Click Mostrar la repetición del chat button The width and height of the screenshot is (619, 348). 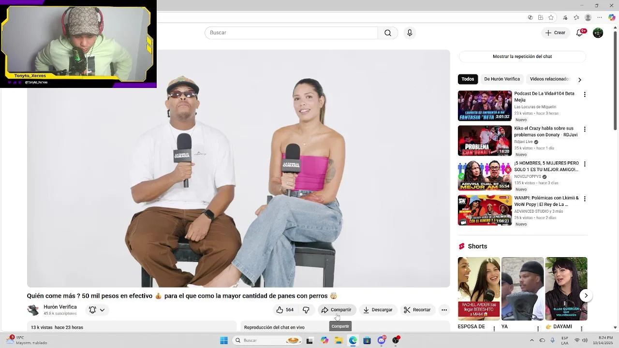[x=522, y=57]
